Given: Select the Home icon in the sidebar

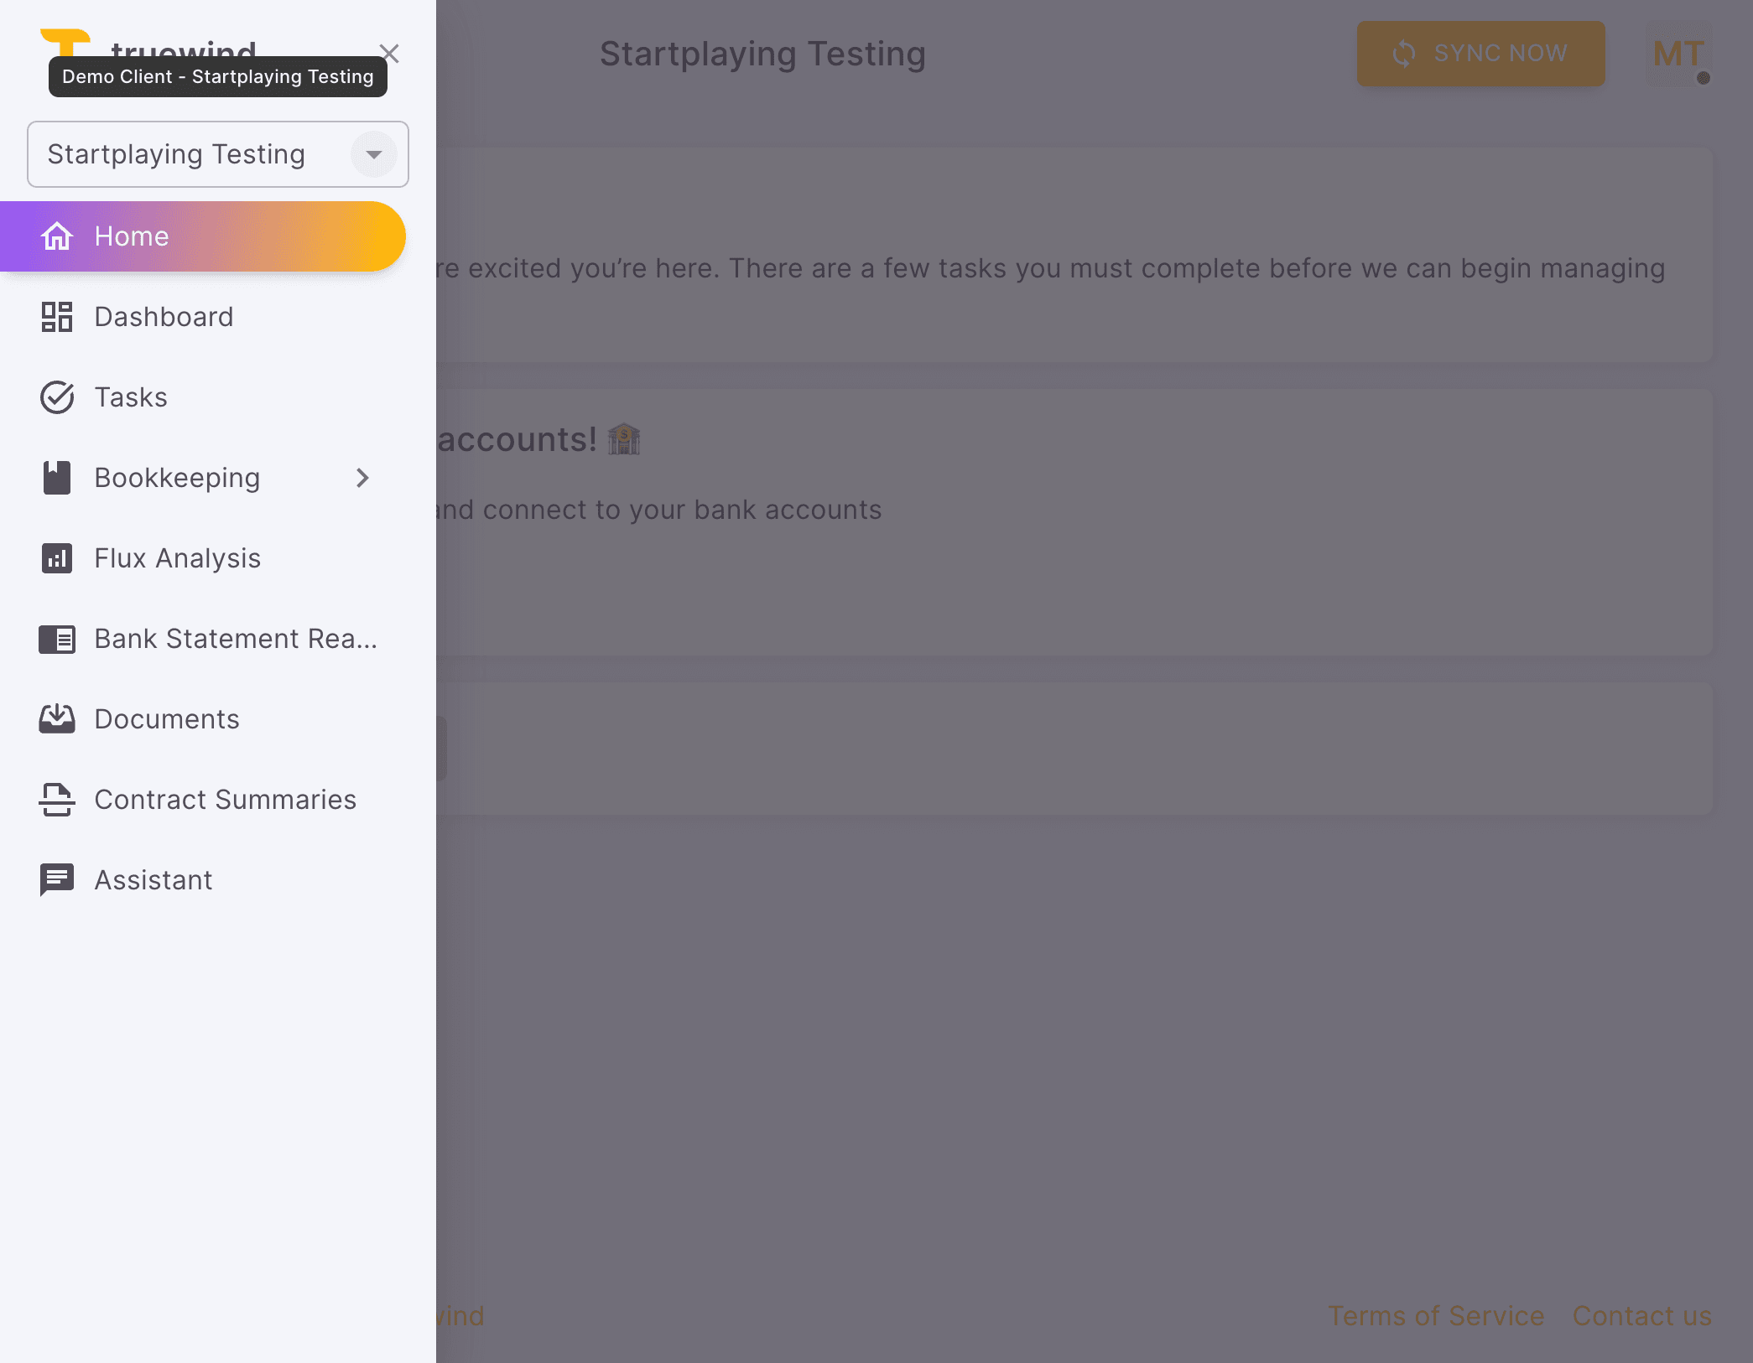Looking at the screenshot, I should (x=57, y=236).
